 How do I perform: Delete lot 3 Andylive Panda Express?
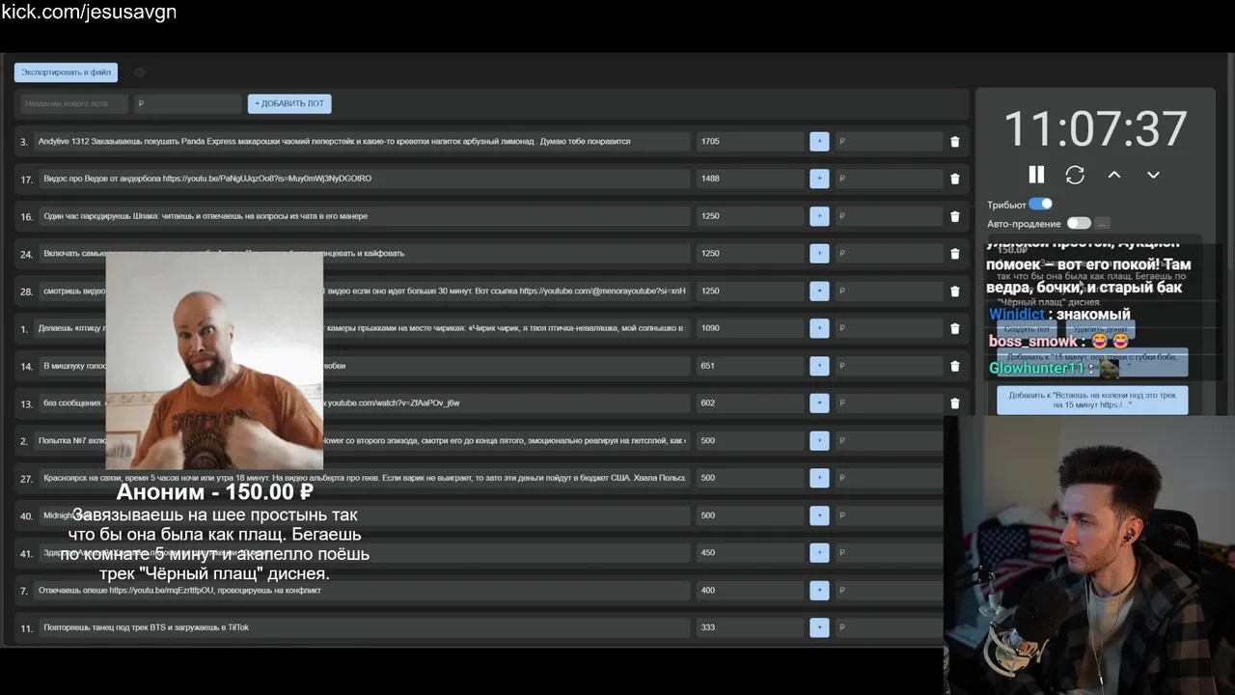(955, 142)
